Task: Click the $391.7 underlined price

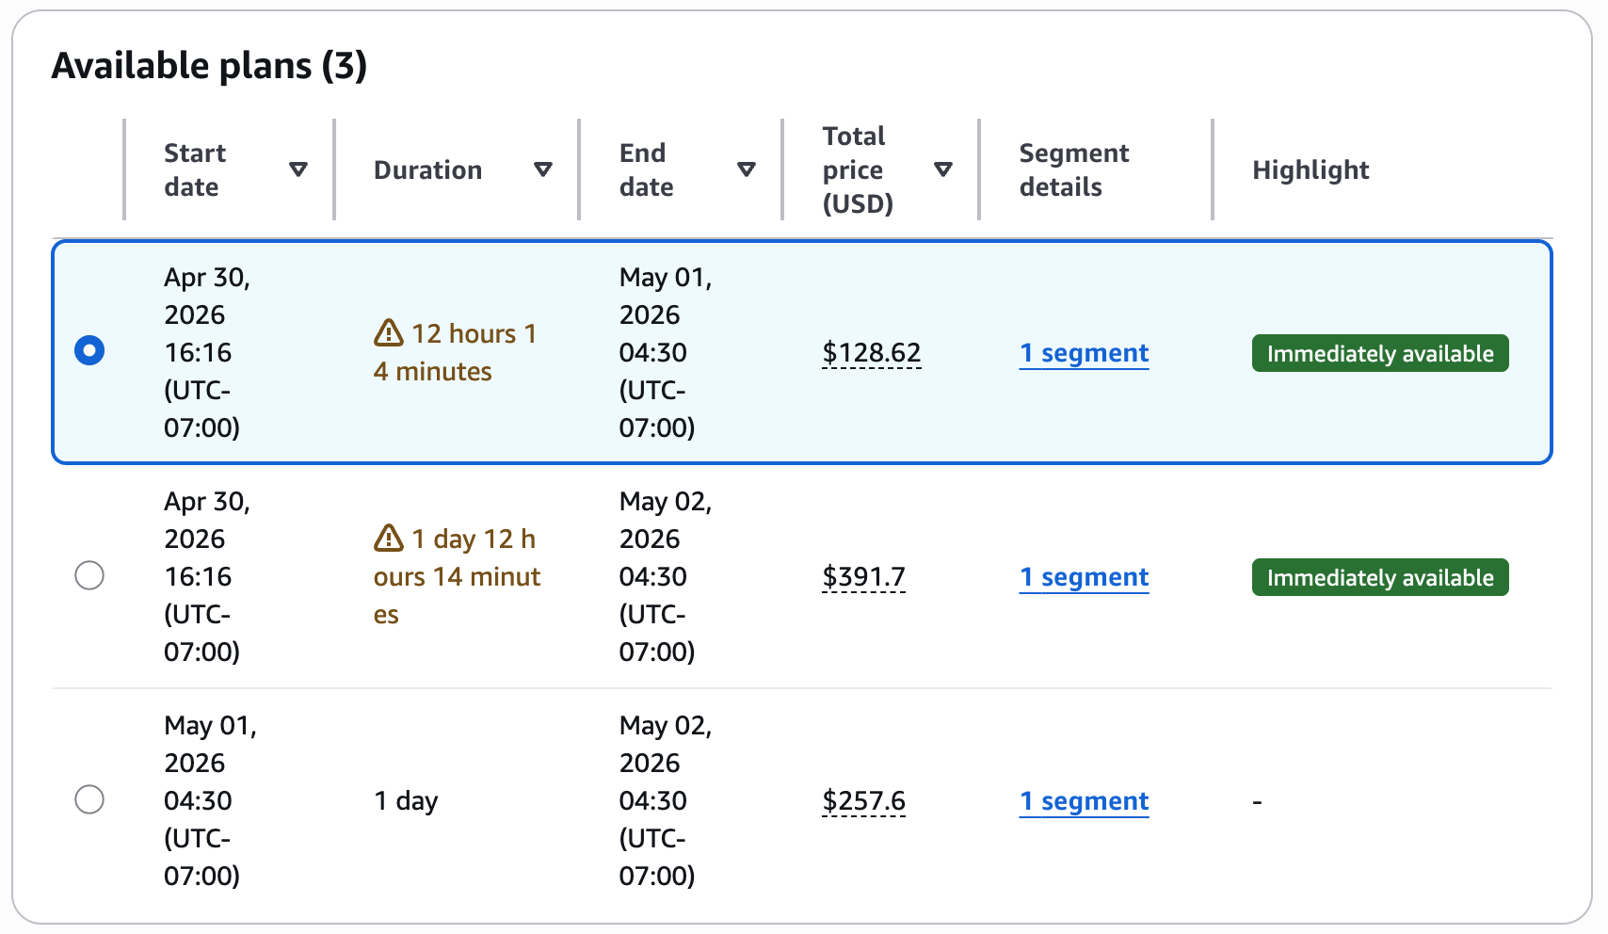Action: tap(863, 577)
